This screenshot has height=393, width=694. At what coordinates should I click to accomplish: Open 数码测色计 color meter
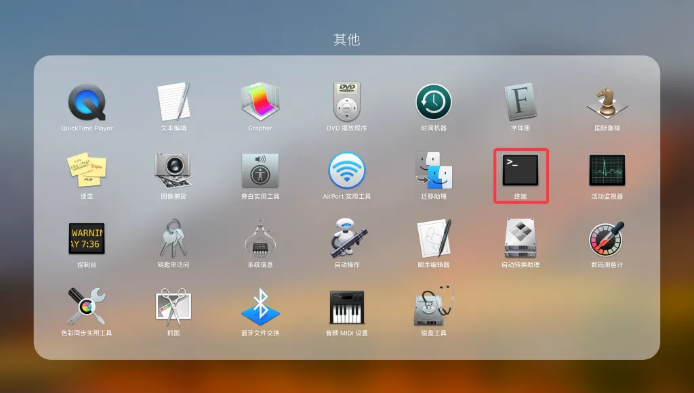point(607,239)
